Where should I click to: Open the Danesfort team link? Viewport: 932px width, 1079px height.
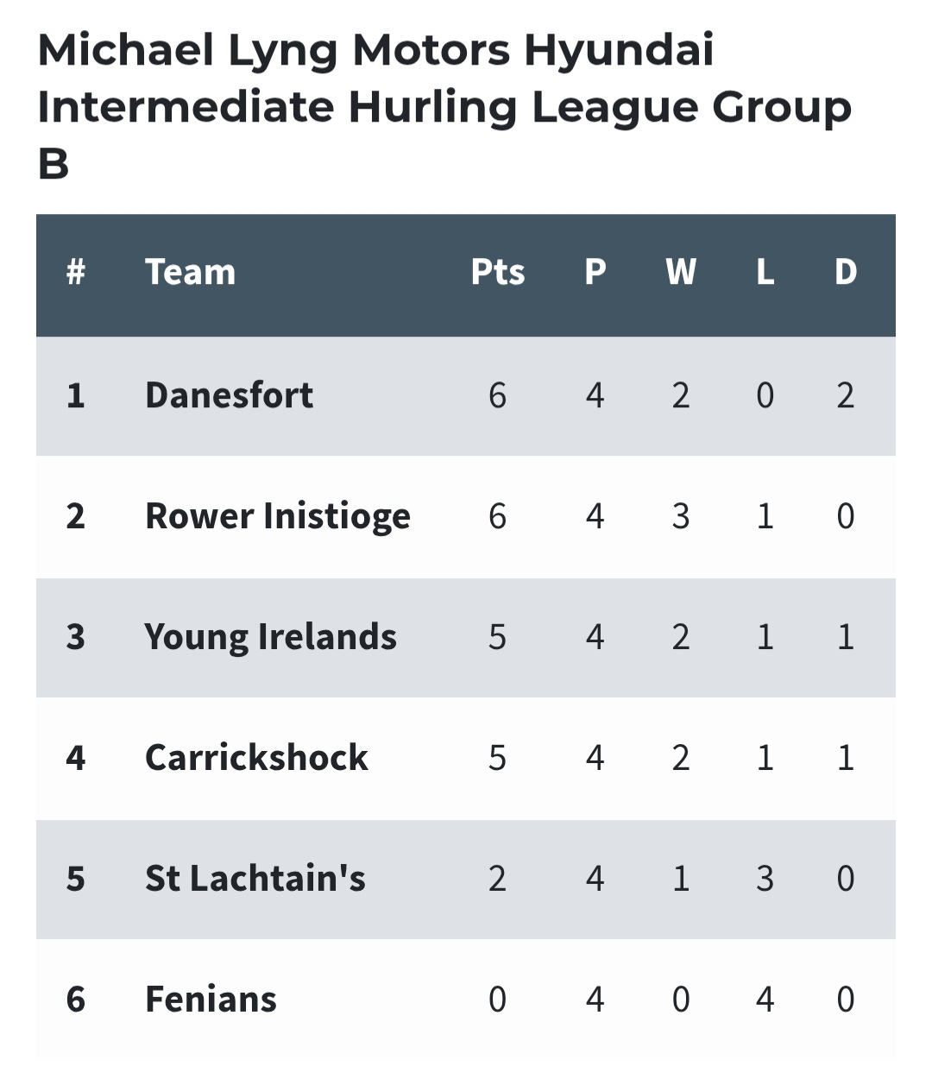(229, 395)
